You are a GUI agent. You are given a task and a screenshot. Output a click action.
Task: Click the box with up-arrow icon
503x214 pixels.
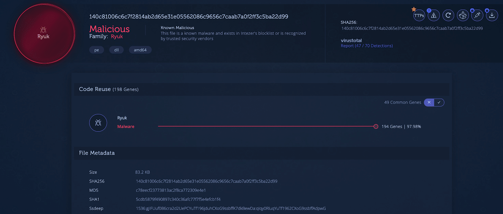(463, 15)
